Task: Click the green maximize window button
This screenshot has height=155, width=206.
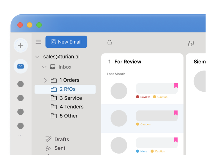Action: coord(39,25)
